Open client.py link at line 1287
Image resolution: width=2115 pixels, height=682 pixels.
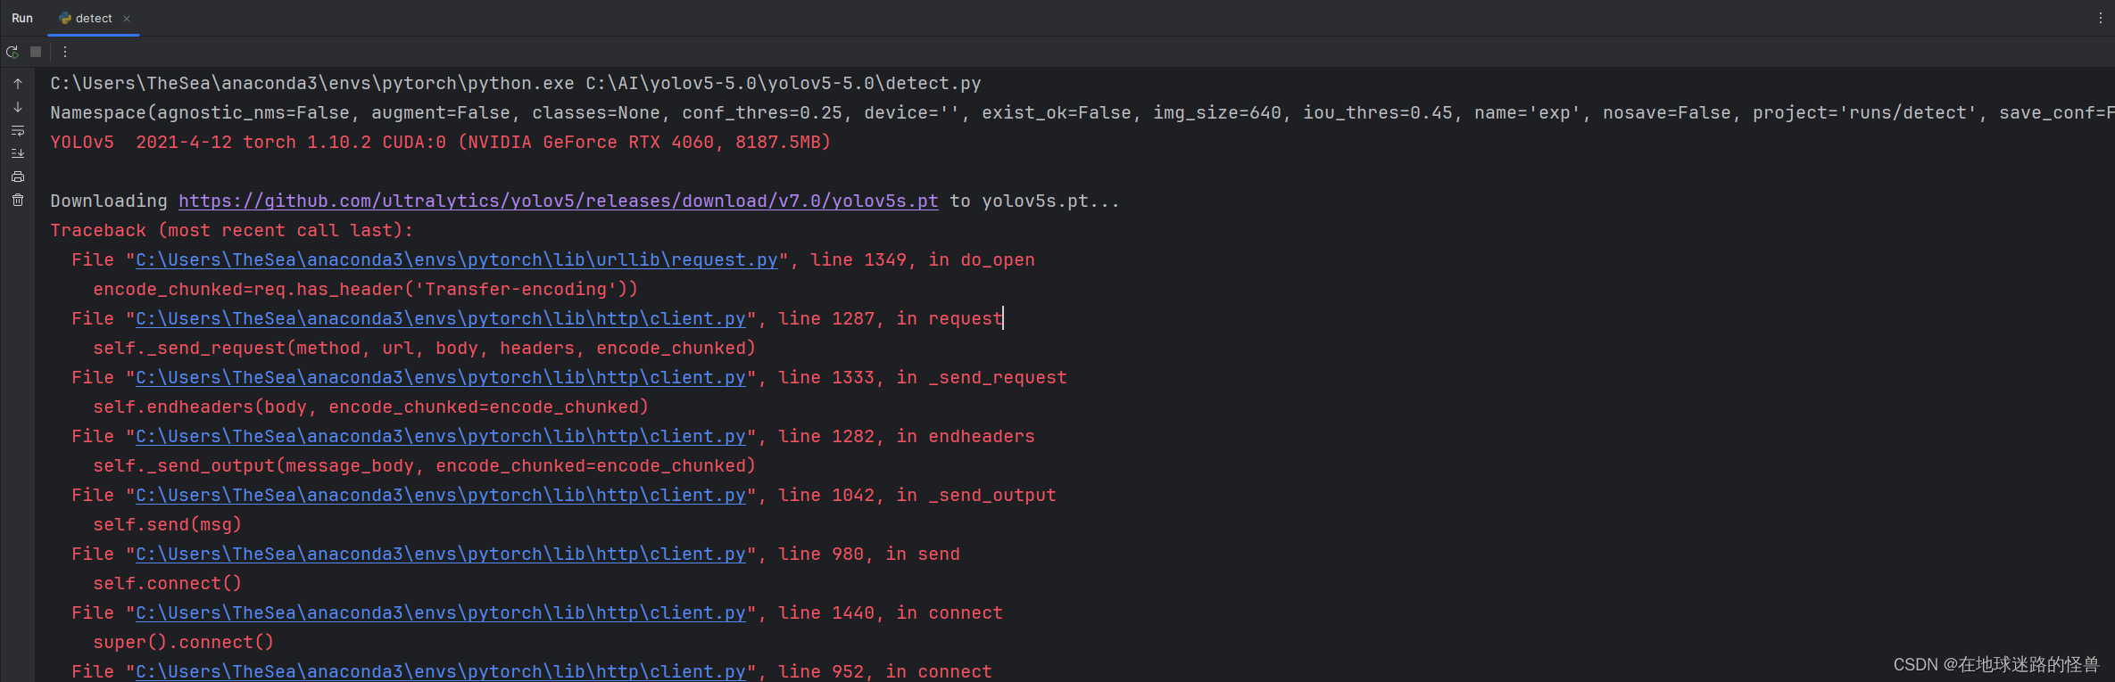click(441, 319)
